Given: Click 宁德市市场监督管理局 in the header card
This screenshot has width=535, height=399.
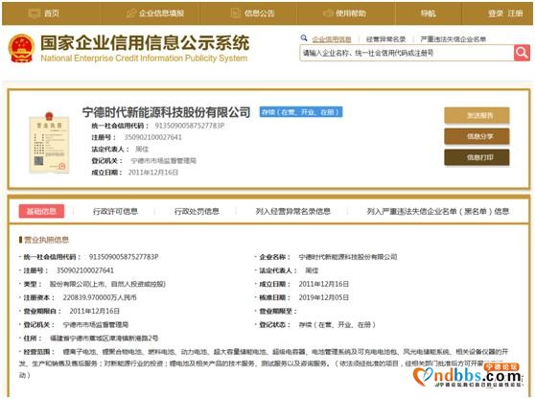Looking at the screenshot, I should [164, 160].
